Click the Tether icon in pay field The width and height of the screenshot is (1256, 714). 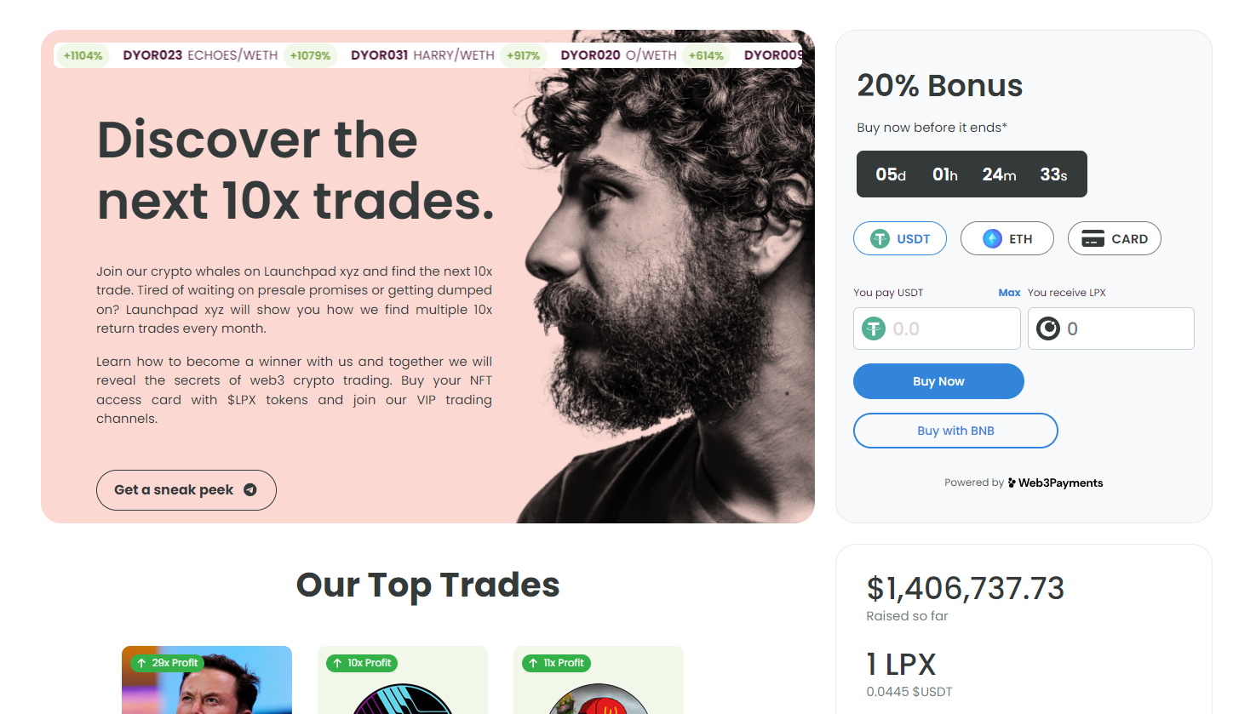(x=874, y=328)
